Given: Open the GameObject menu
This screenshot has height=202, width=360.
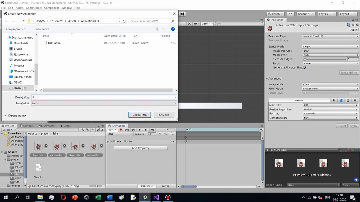Looking at the screenshot, I should pyautogui.click(x=34, y=8).
